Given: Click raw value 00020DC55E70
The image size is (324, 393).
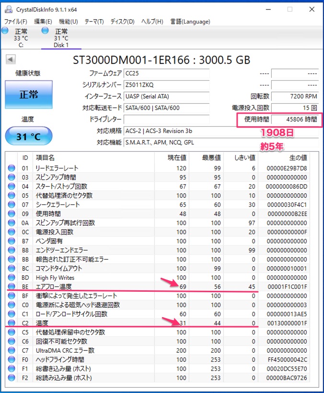Looking at the screenshot, I should click(x=287, y=369).
